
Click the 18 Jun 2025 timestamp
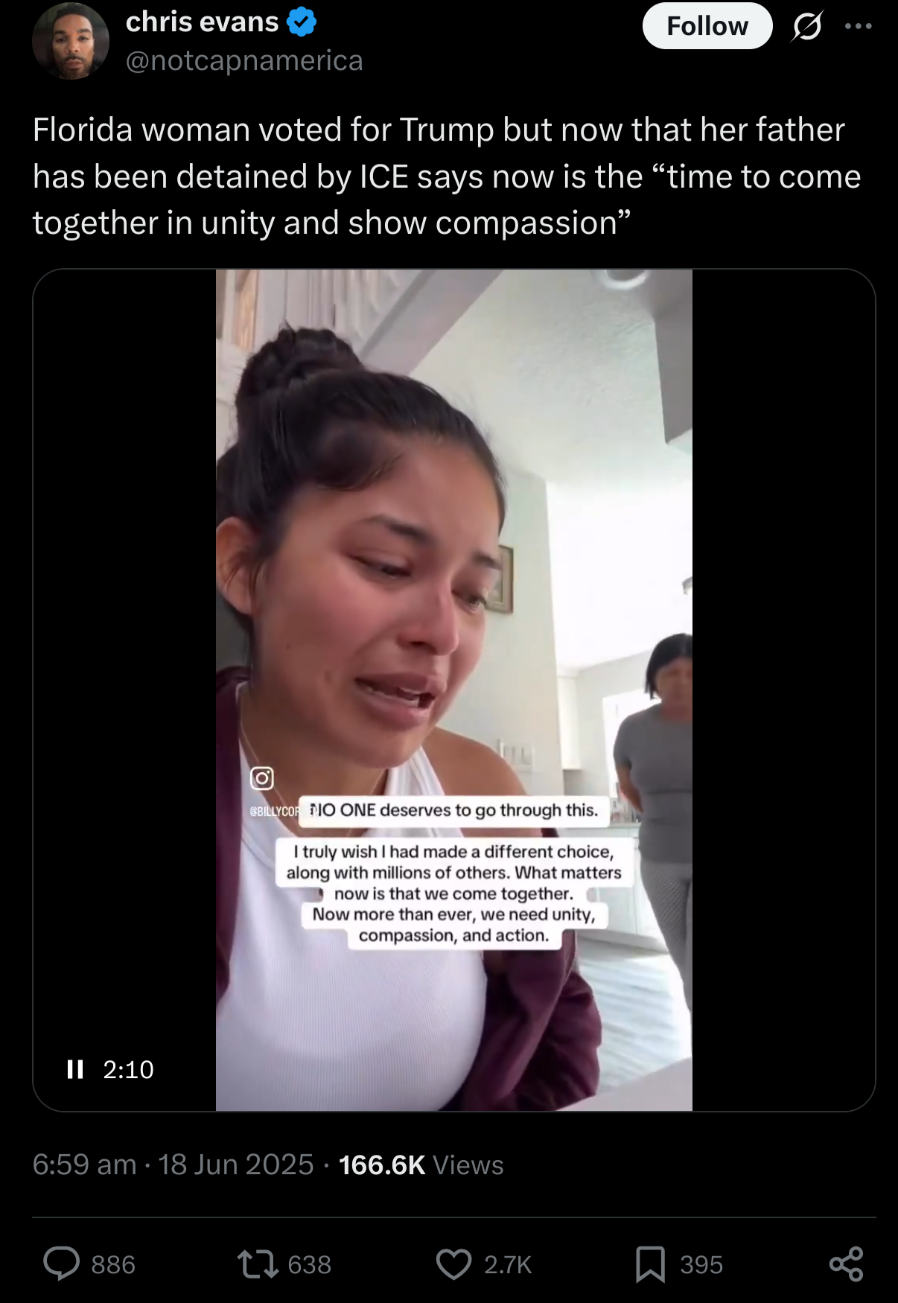pos(236,1165)
